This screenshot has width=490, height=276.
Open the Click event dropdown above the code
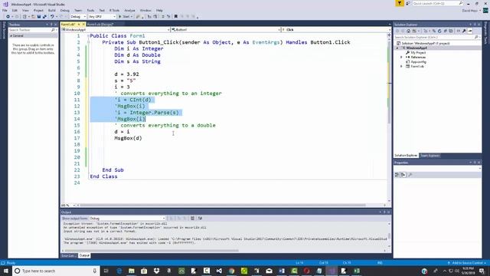tap(336, 30)
